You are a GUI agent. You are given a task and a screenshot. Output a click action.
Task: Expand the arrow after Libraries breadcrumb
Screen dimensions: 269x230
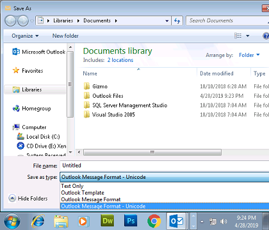point(78,21)
